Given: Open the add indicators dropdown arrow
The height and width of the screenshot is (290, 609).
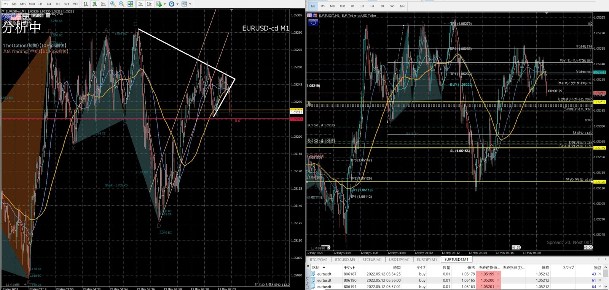Looking at the screenshot, I should click(165, 4).
